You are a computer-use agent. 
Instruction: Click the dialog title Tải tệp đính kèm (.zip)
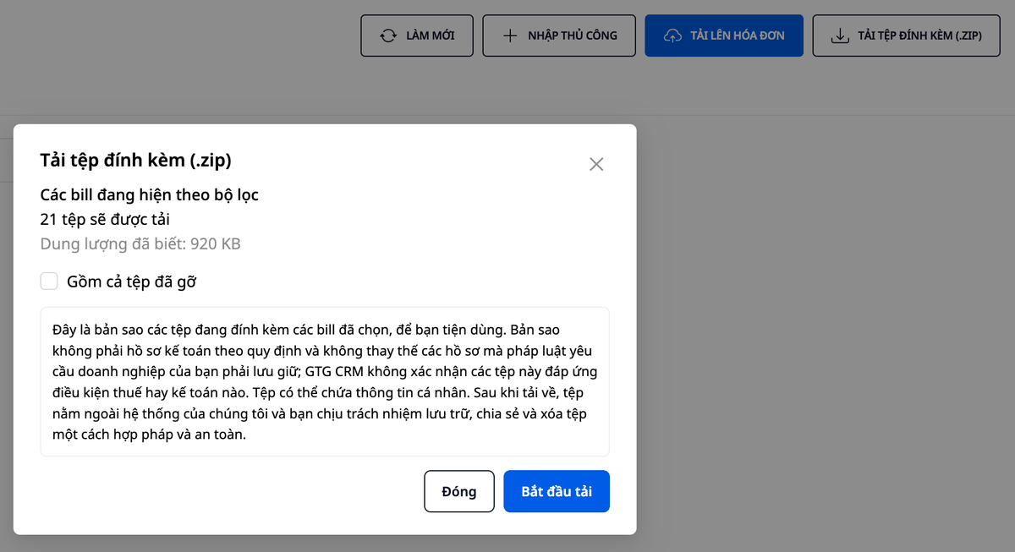[x=135, y=161]
